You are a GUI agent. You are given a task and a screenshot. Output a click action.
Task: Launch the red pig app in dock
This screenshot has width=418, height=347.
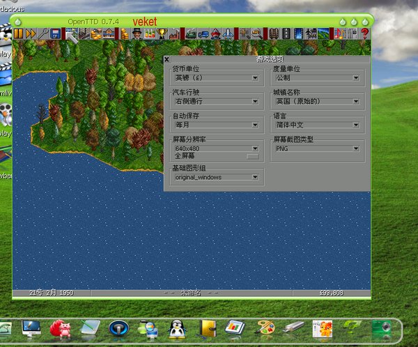coord(60,329)
